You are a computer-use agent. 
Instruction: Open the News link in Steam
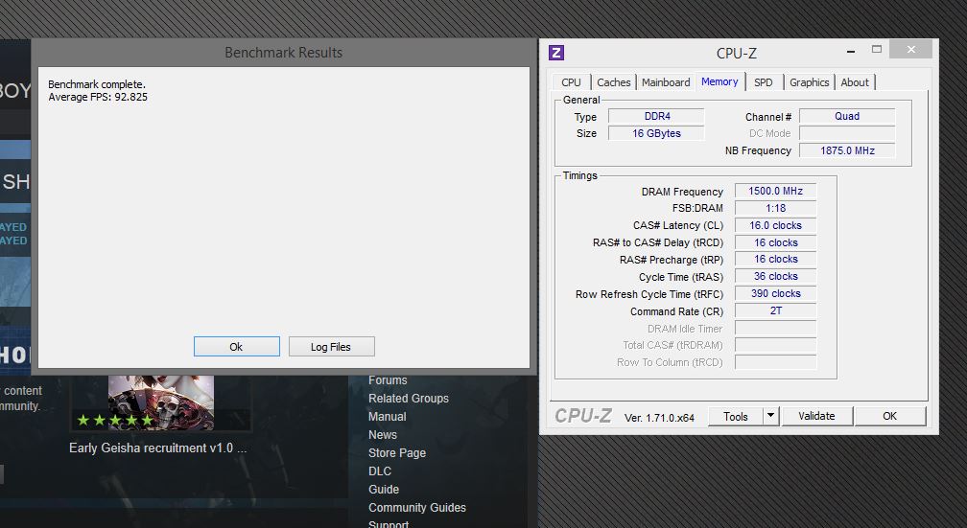[x=383, y=435]
